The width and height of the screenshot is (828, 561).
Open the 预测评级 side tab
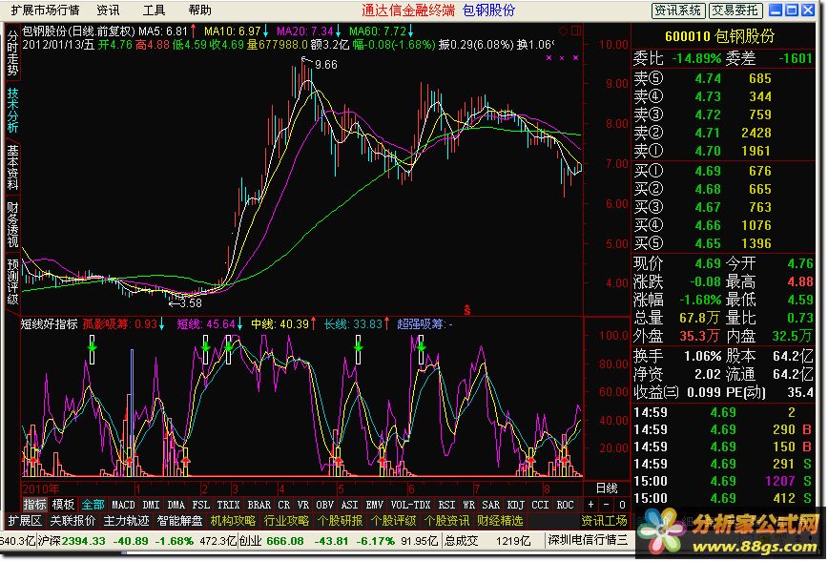[x=12, y=281]
